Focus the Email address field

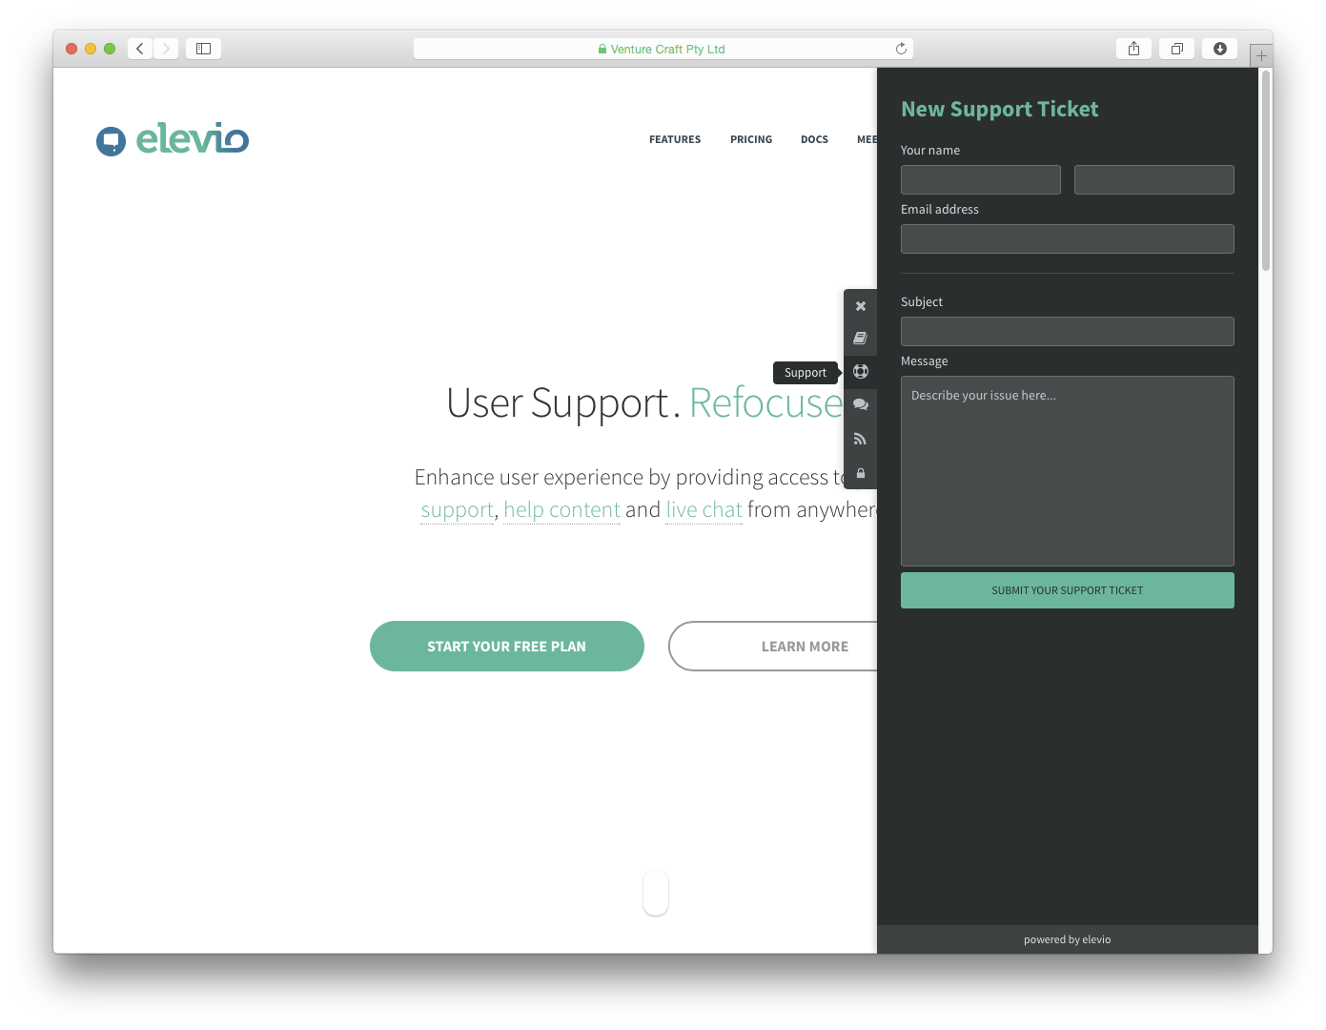pos(1068,238)
